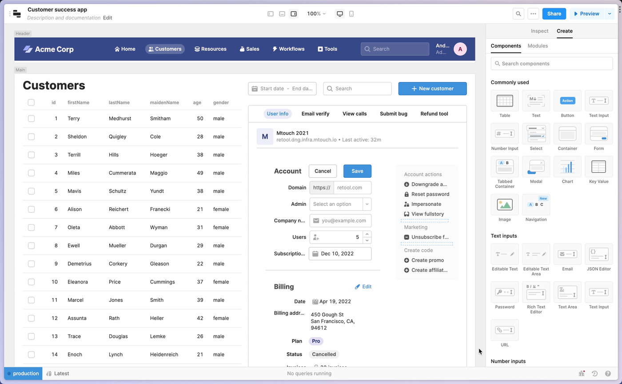Open the Email verify tab

click(315, 114)
